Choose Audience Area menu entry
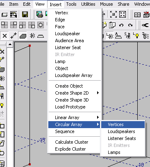 [75, 41]
